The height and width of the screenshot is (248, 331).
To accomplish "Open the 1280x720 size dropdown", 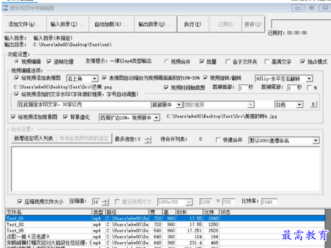I will (175, 202).
